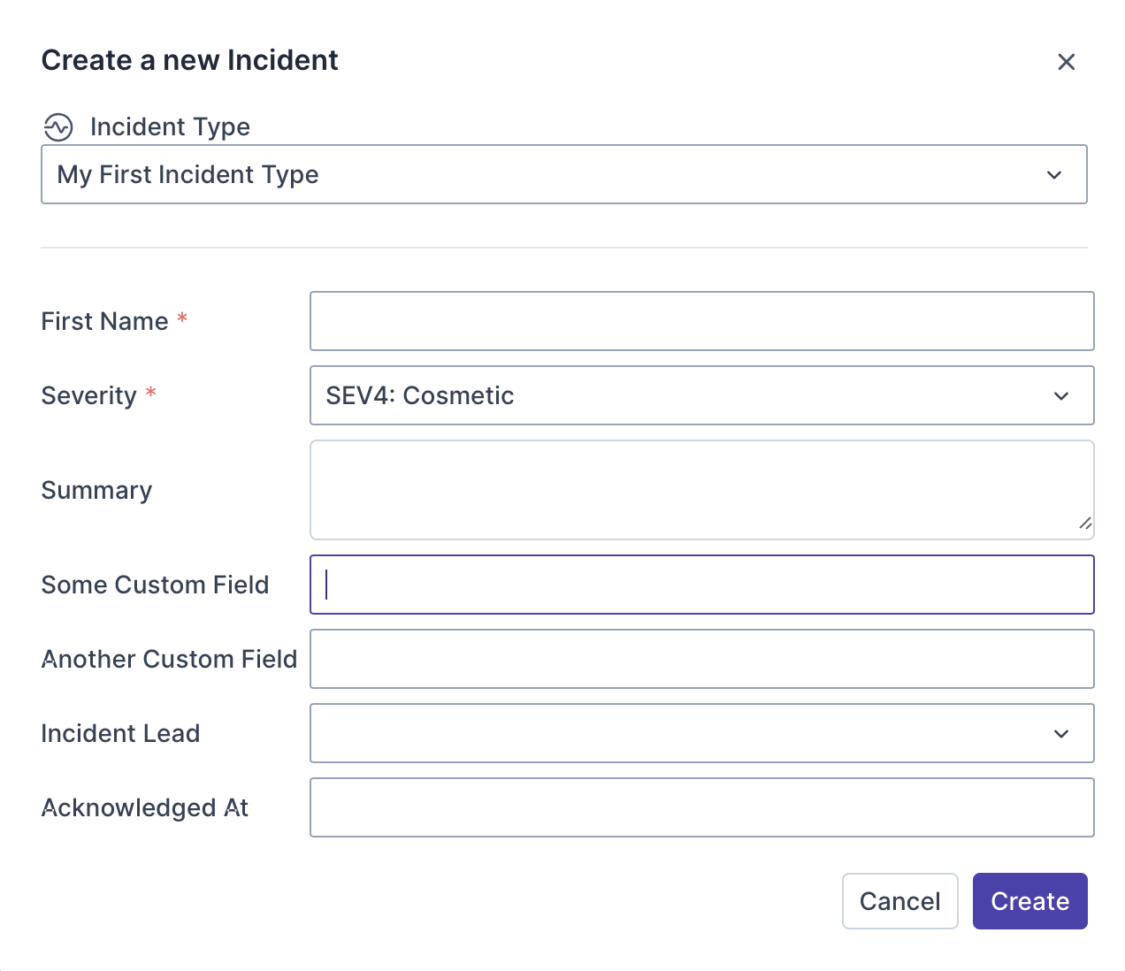Close the Create a new Incident dialog
1125x971 pixels.
(x=1066, y=62)
